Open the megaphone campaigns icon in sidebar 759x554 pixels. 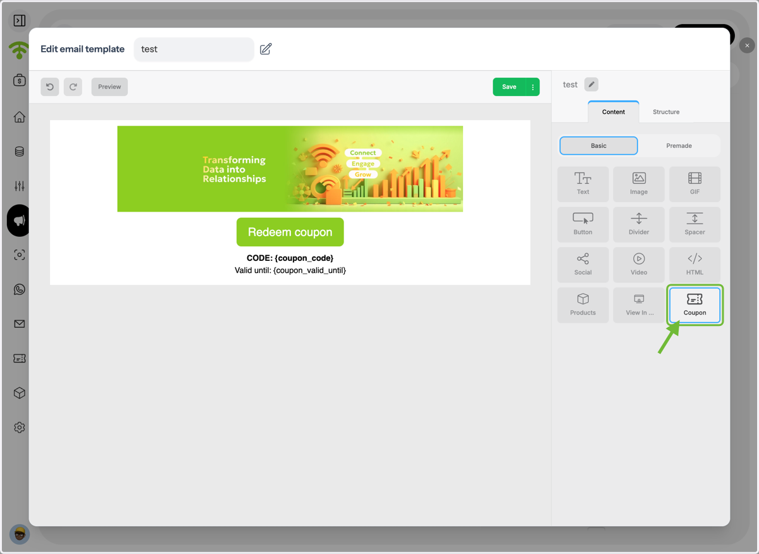click(x=20, y=220)
